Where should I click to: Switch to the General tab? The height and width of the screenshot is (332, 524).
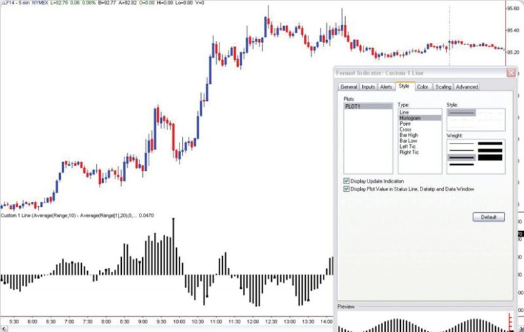pyautogui.click(x=348, y=87)
